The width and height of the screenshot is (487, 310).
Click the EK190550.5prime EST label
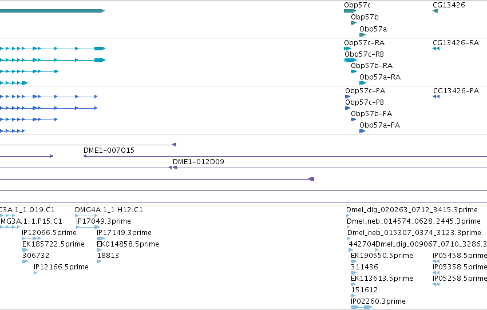point(382,256)
